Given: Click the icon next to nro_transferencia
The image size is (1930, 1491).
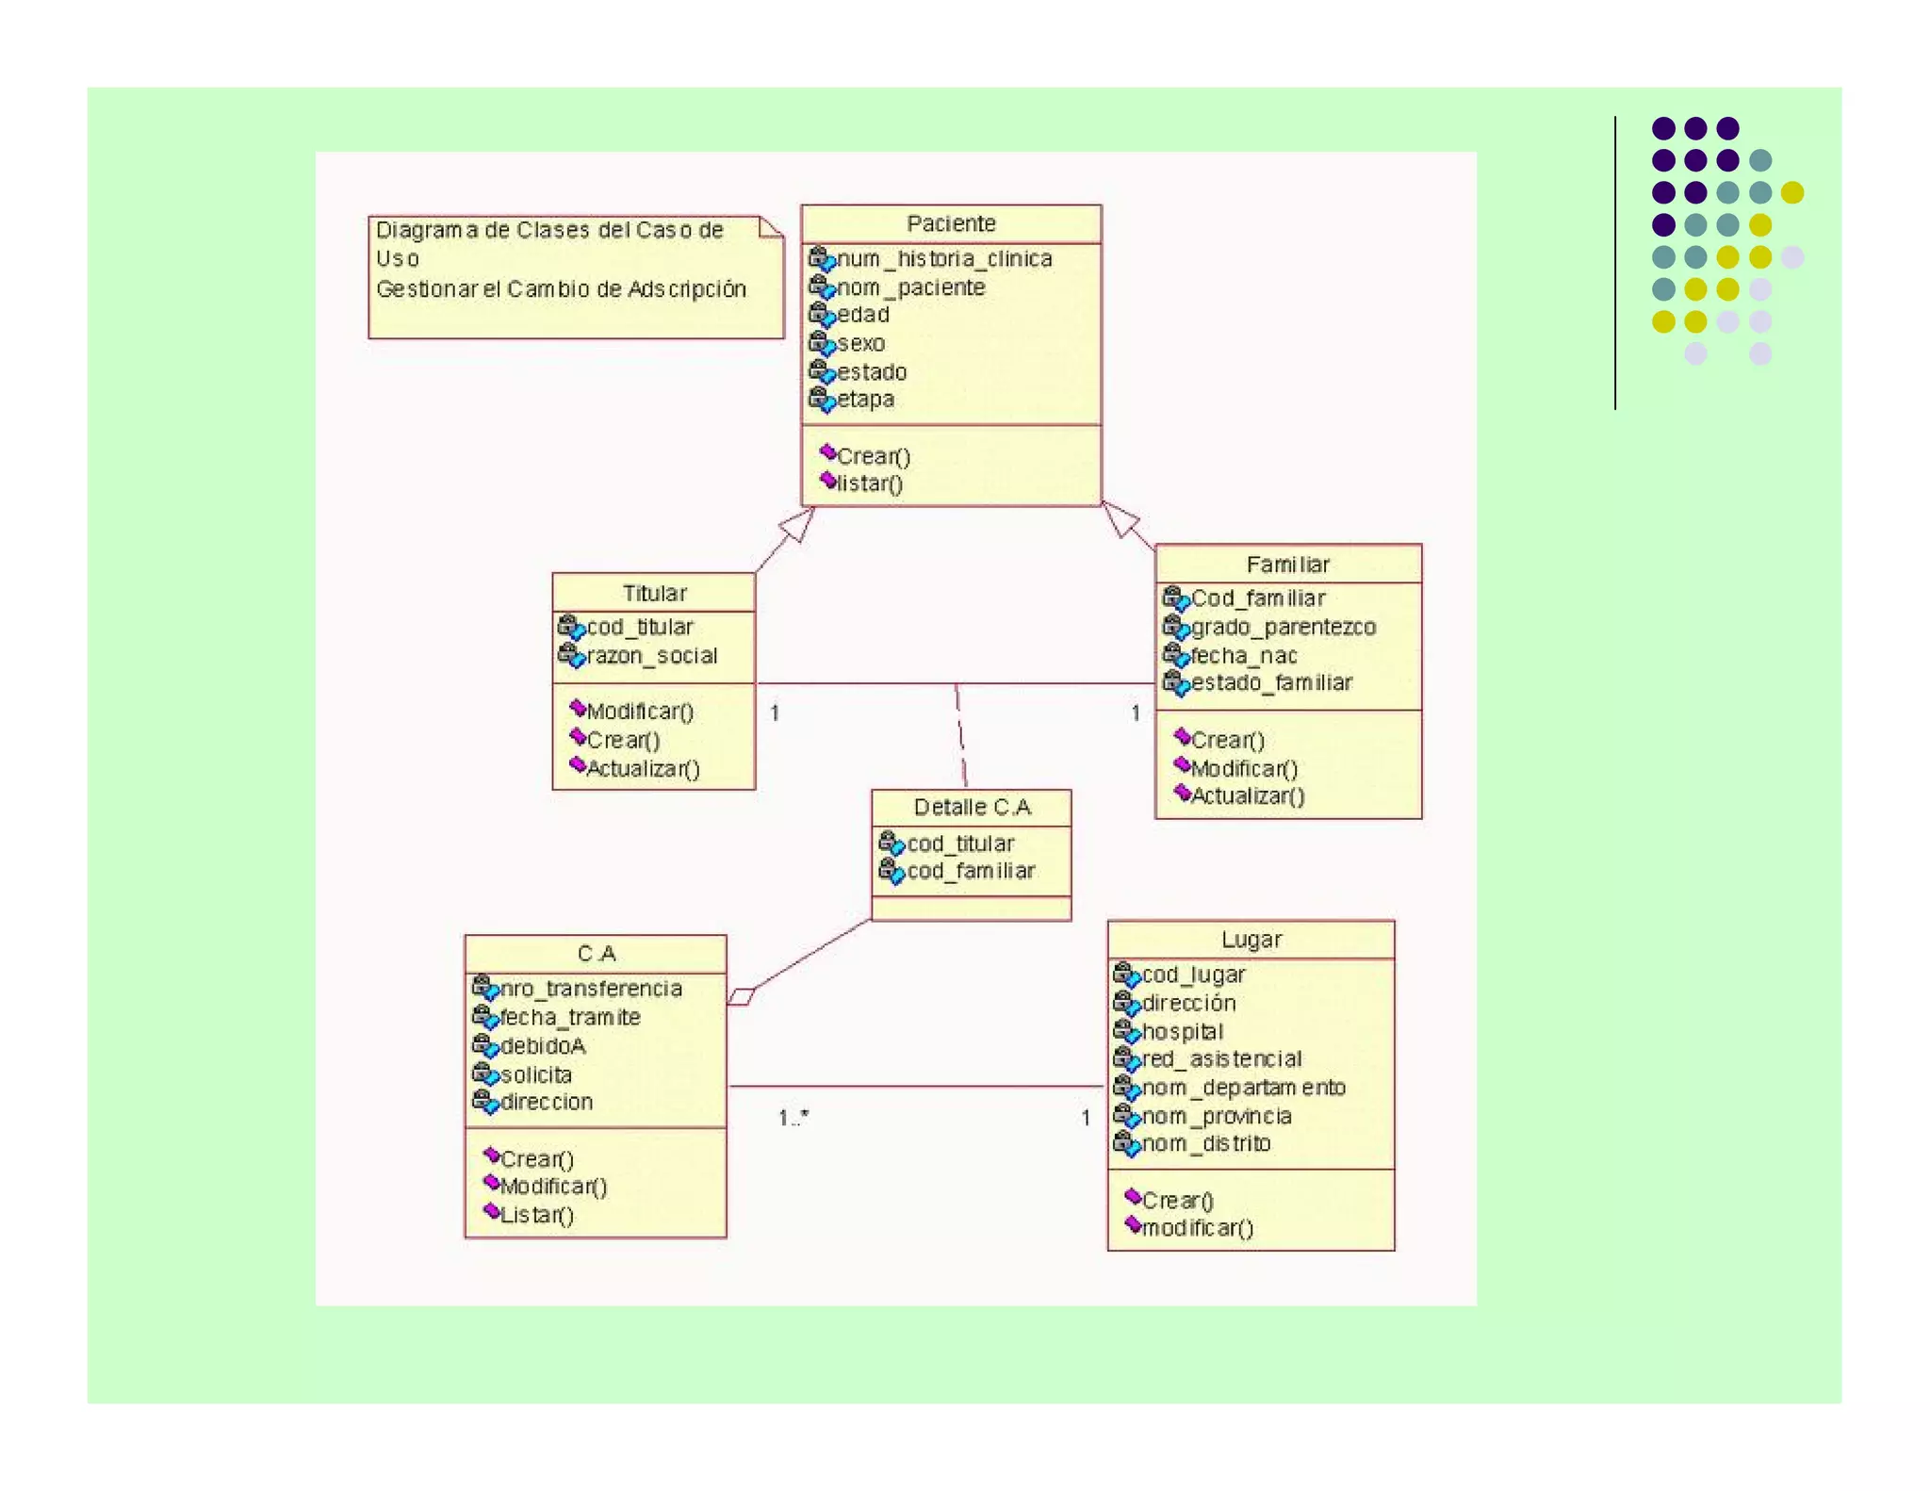Looking at the screenshot, I should coord(484,988).
